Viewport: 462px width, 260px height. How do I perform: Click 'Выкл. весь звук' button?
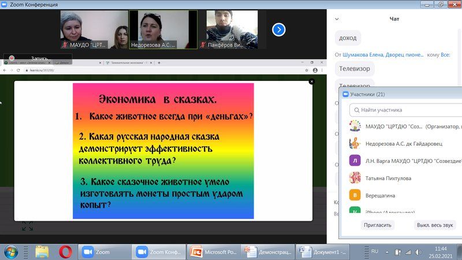point(435,225)
